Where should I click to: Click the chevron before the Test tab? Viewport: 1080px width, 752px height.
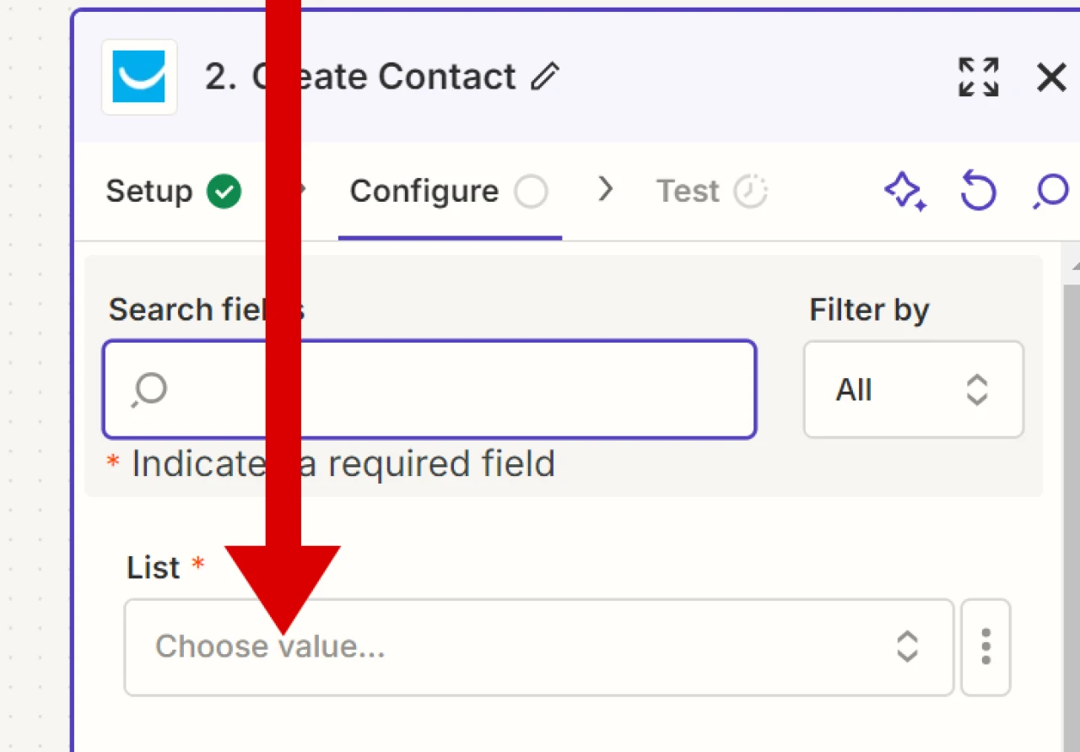pos(605,190)
